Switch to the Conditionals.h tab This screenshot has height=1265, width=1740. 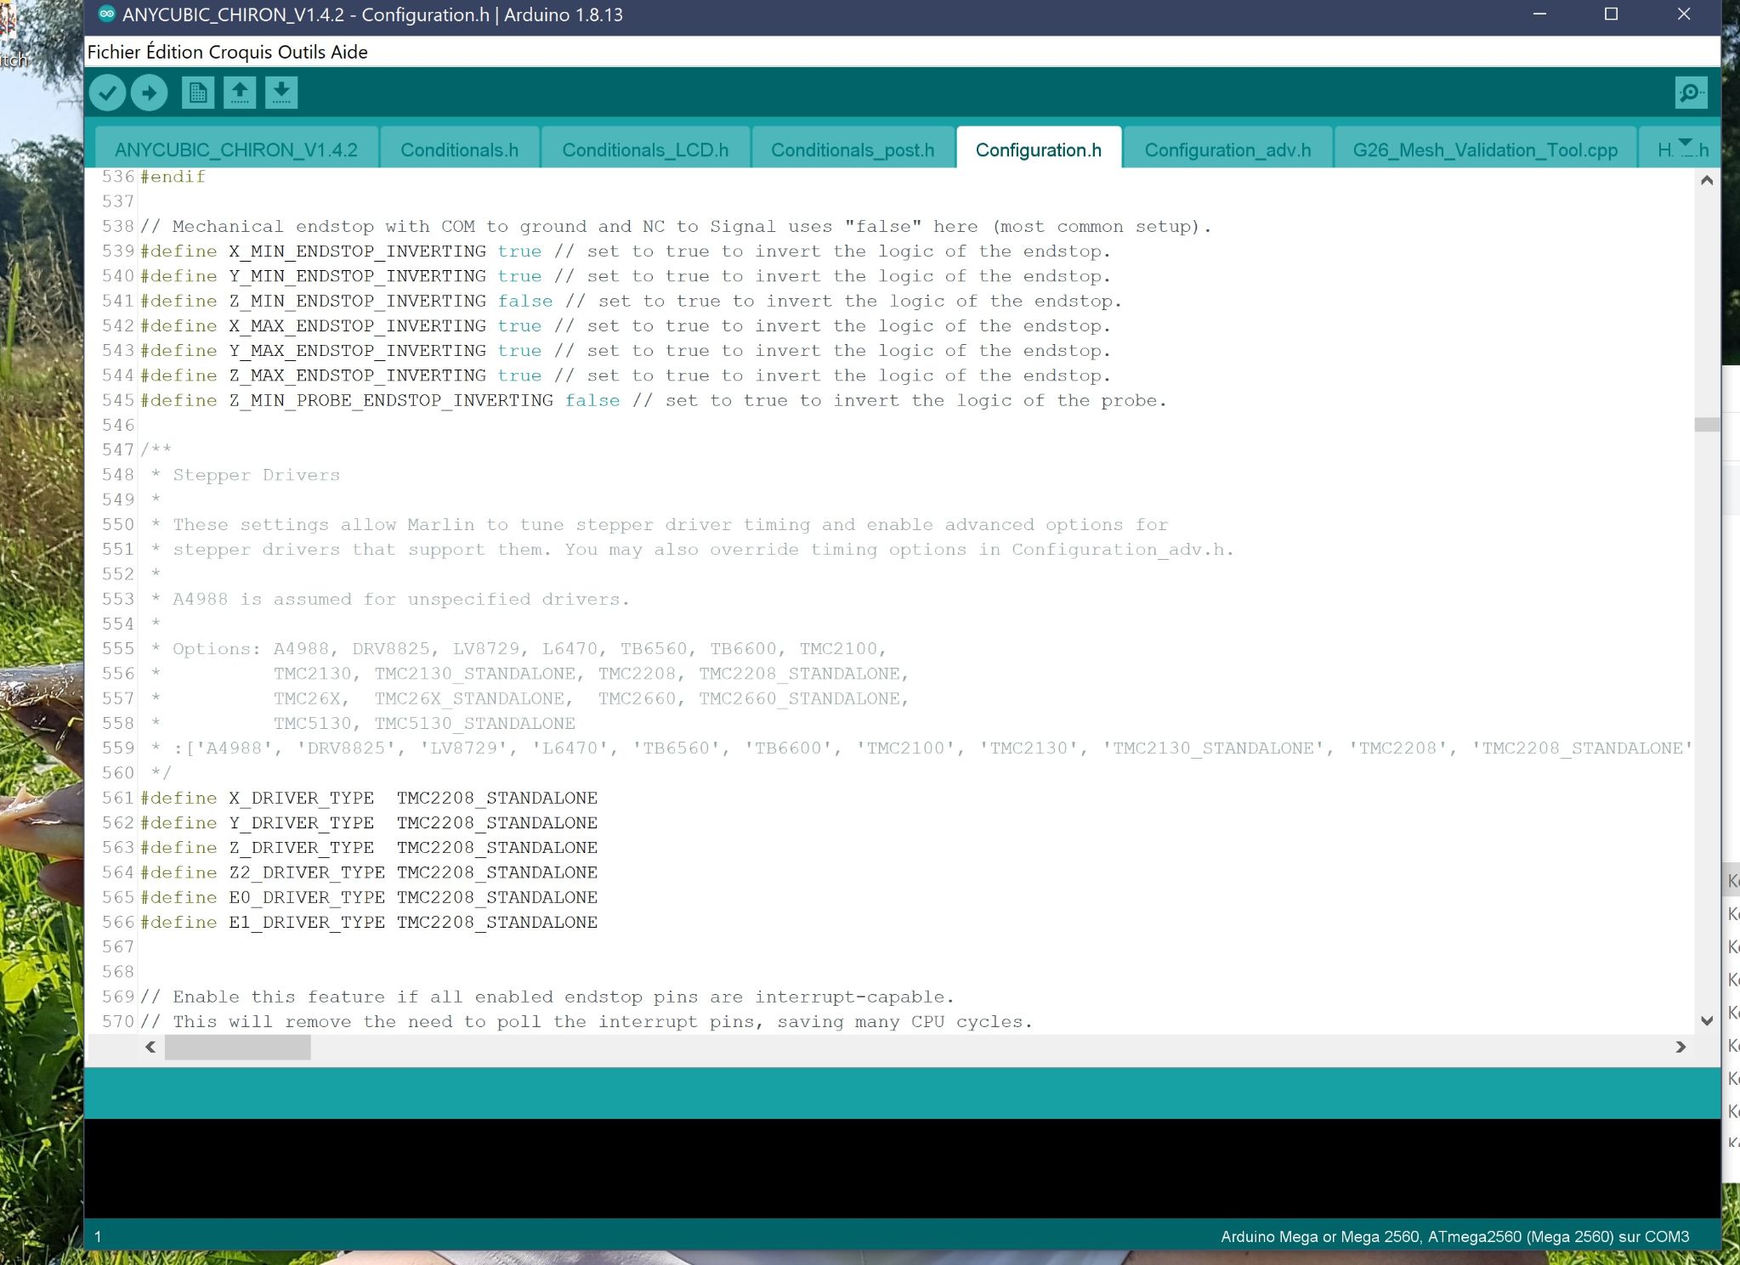click(459, 150)
